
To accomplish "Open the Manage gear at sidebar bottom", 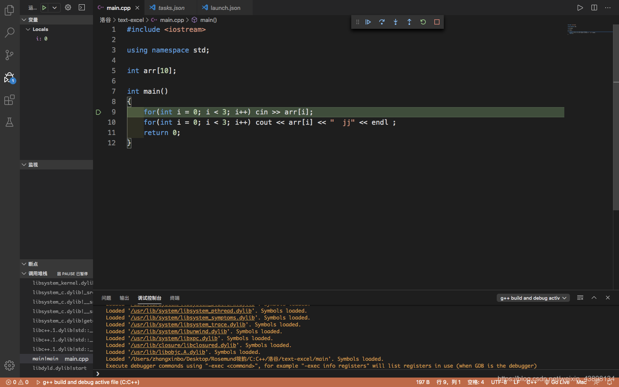I will 9,365.
